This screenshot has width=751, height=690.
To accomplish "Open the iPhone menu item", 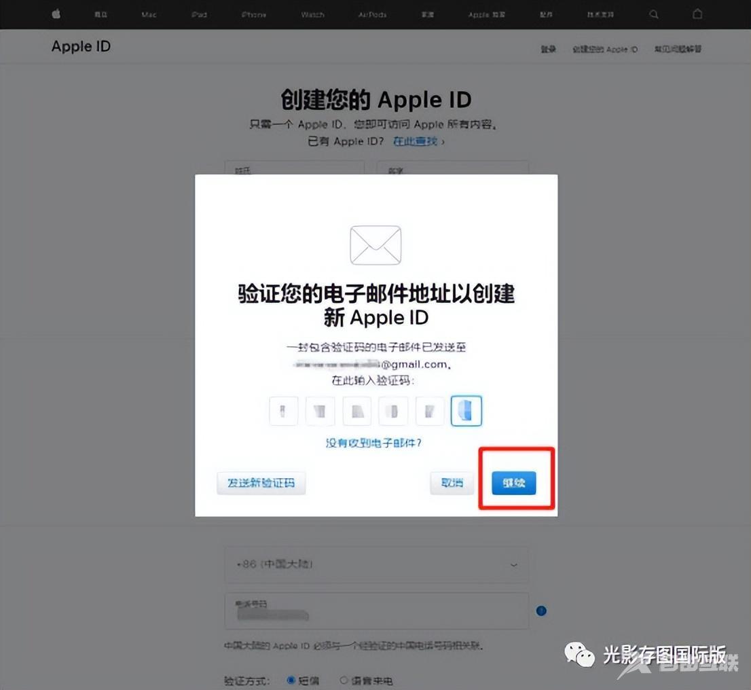I will point(253,14).
